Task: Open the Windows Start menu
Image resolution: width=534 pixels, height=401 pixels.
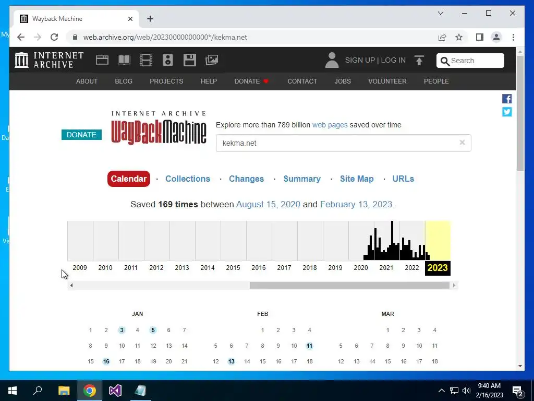Action: [13, 391]
